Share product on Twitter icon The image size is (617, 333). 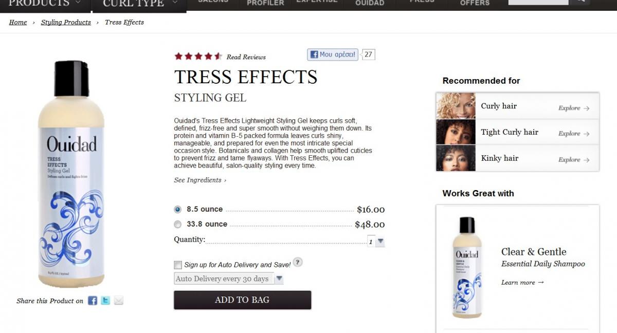[105, 301]
